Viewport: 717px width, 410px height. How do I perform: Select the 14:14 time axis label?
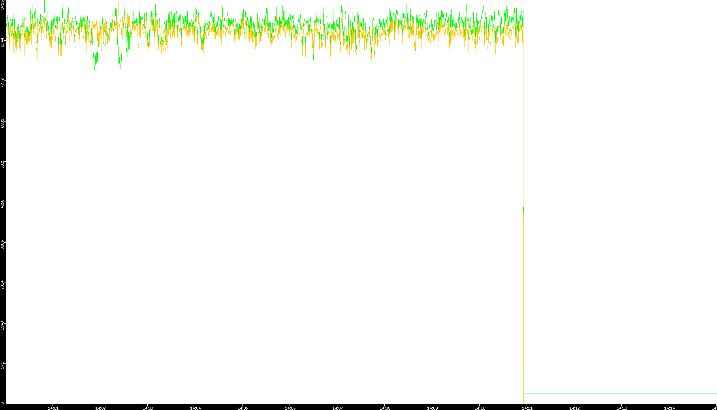click(x=669, y=408)
